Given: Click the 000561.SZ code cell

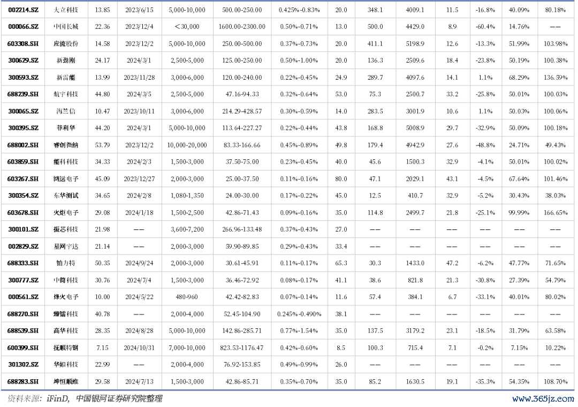Looking at the screenshot, I should click(x=23, y=297).
